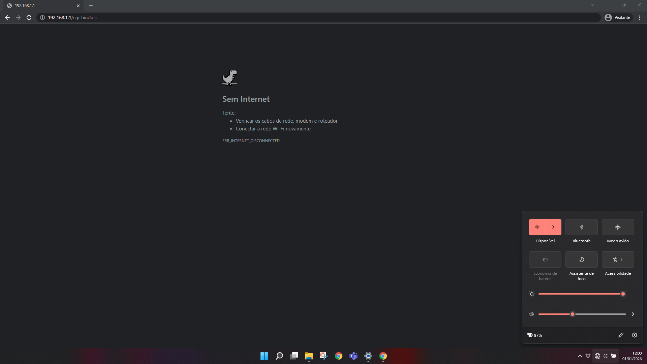
Task: Expand the Acessibilidade options
Action: pos(618,260)
